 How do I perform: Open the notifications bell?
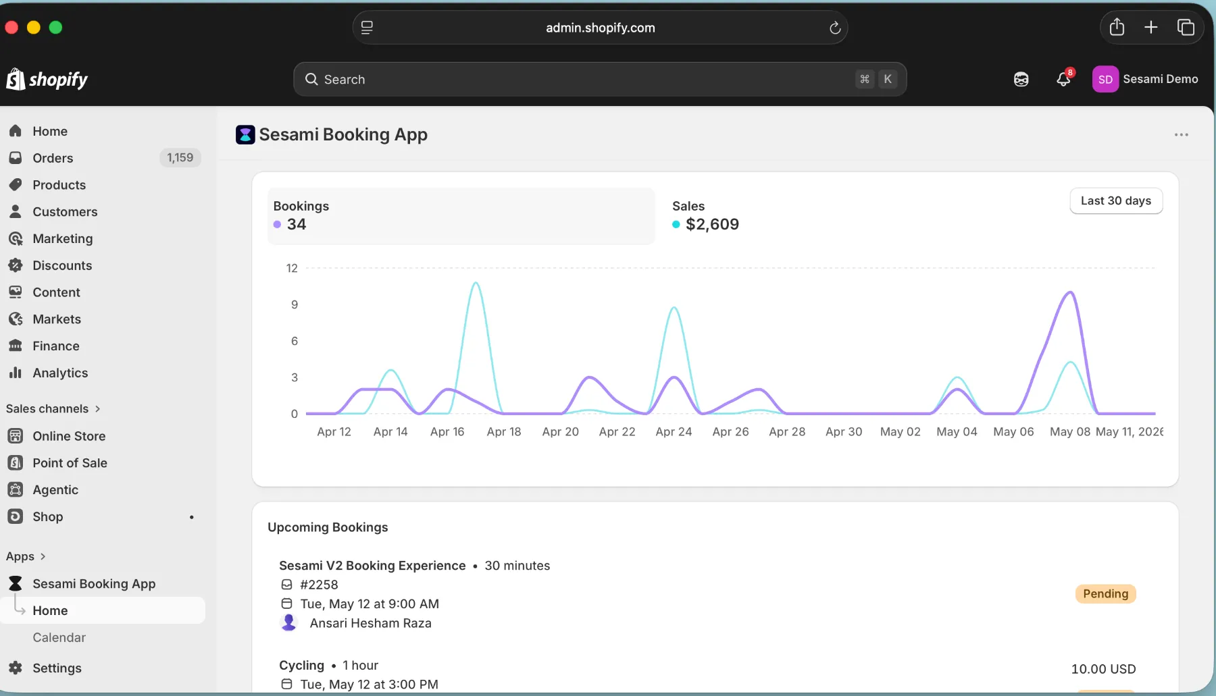[1064, 79]
